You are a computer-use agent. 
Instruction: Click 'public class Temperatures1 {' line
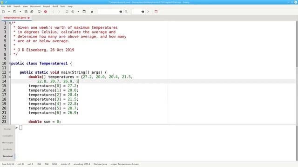coord(41,64)
